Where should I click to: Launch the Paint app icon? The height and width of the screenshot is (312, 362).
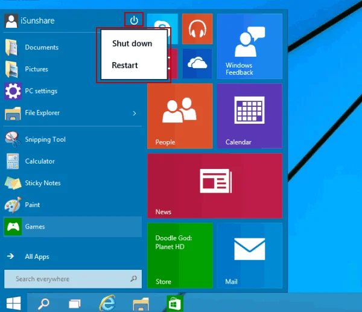[13, 205]
